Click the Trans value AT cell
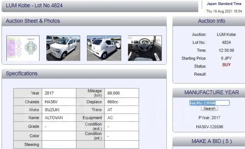This screenshot has width=245, height=149. click(122, 110)
